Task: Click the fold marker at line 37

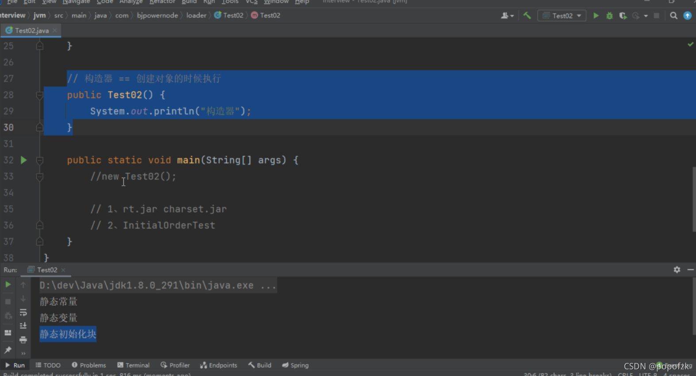Action: pos(39,242)
